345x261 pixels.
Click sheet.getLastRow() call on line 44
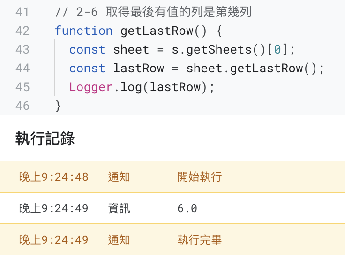tap(252, 68)
